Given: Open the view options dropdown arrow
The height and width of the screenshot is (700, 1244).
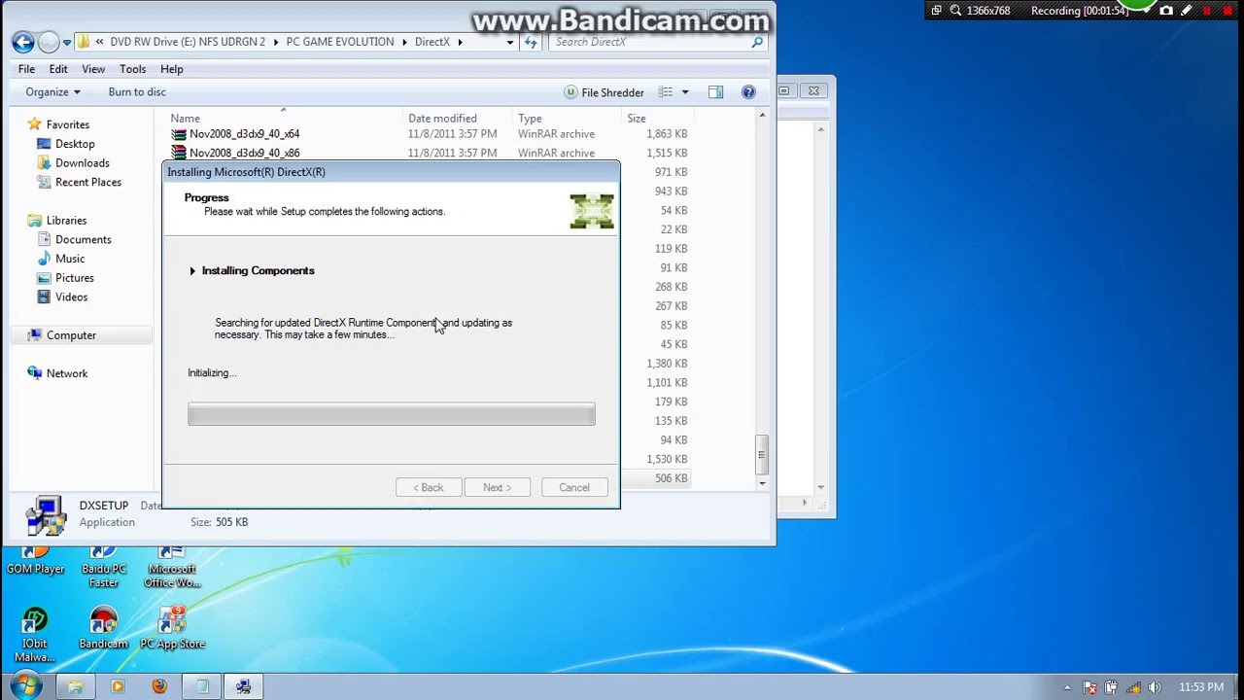Looking at the screenshot, I should click(684, 92).
